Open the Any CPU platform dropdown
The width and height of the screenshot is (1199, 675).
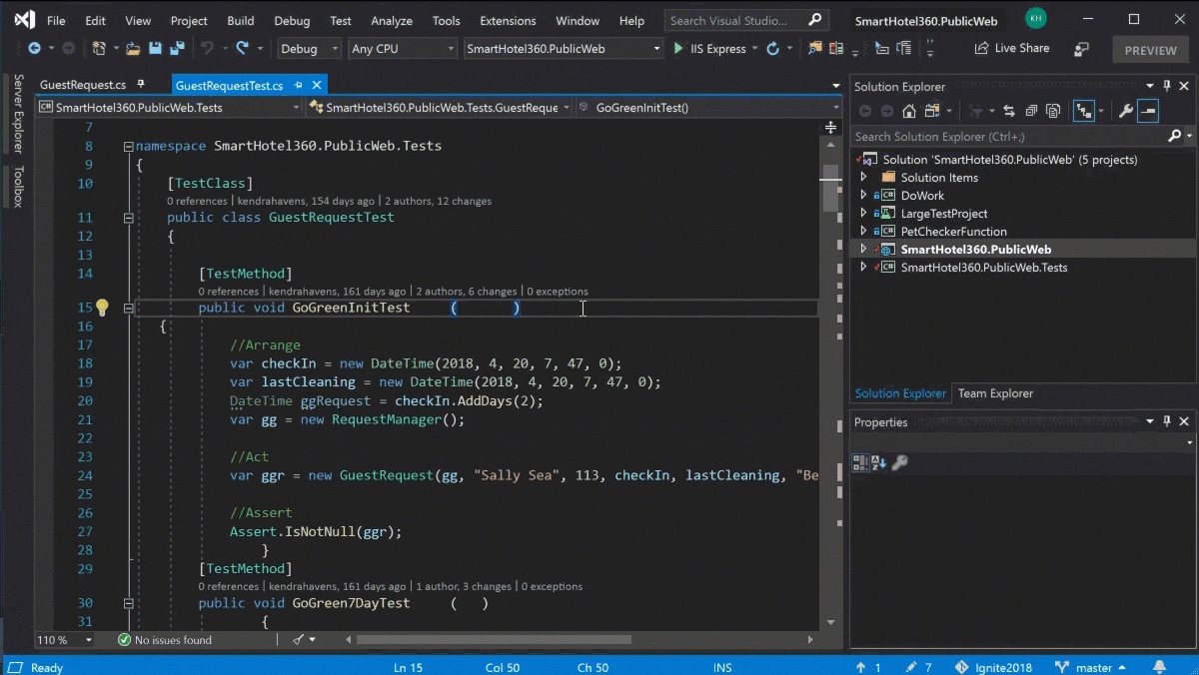pyautogui.click(x=402, y=49)
